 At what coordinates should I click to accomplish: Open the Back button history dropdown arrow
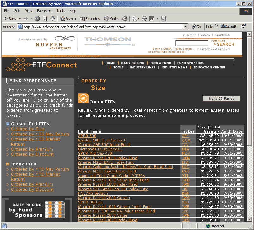[20, 19]
